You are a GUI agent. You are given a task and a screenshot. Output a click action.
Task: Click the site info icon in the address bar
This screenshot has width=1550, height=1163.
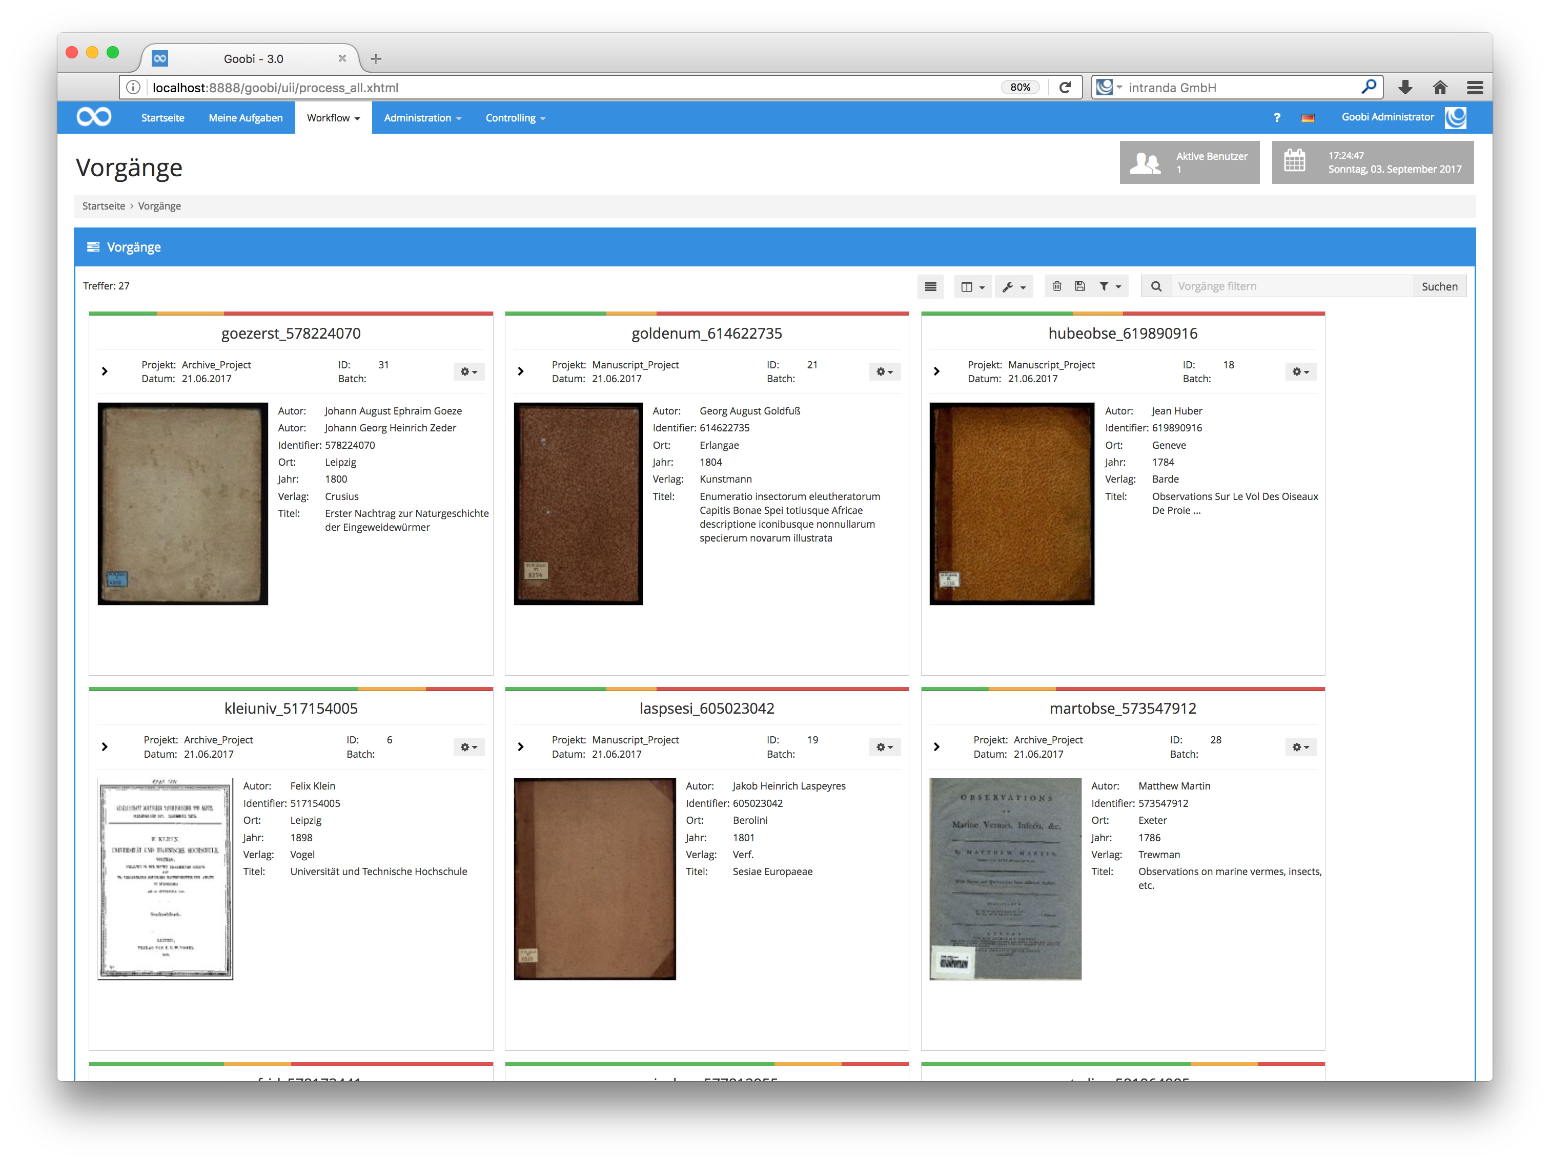pyautogui.click(x=133, y=88)
